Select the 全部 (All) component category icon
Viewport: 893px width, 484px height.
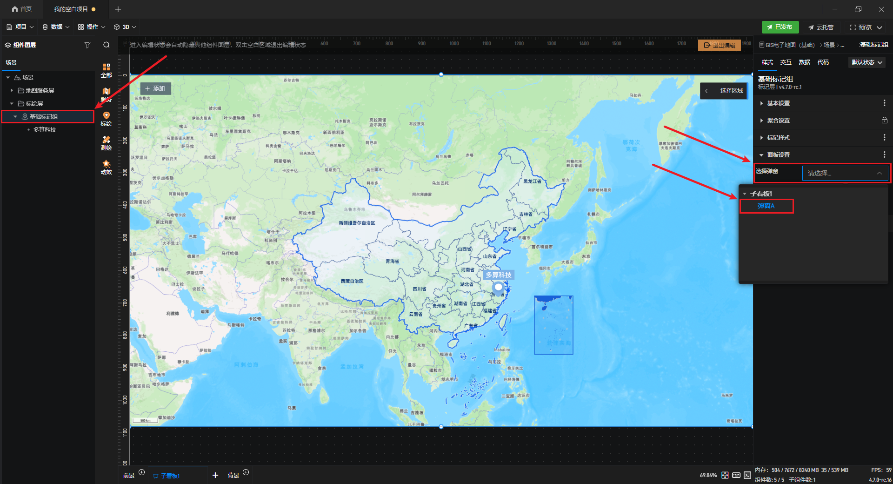coord(107,70)
